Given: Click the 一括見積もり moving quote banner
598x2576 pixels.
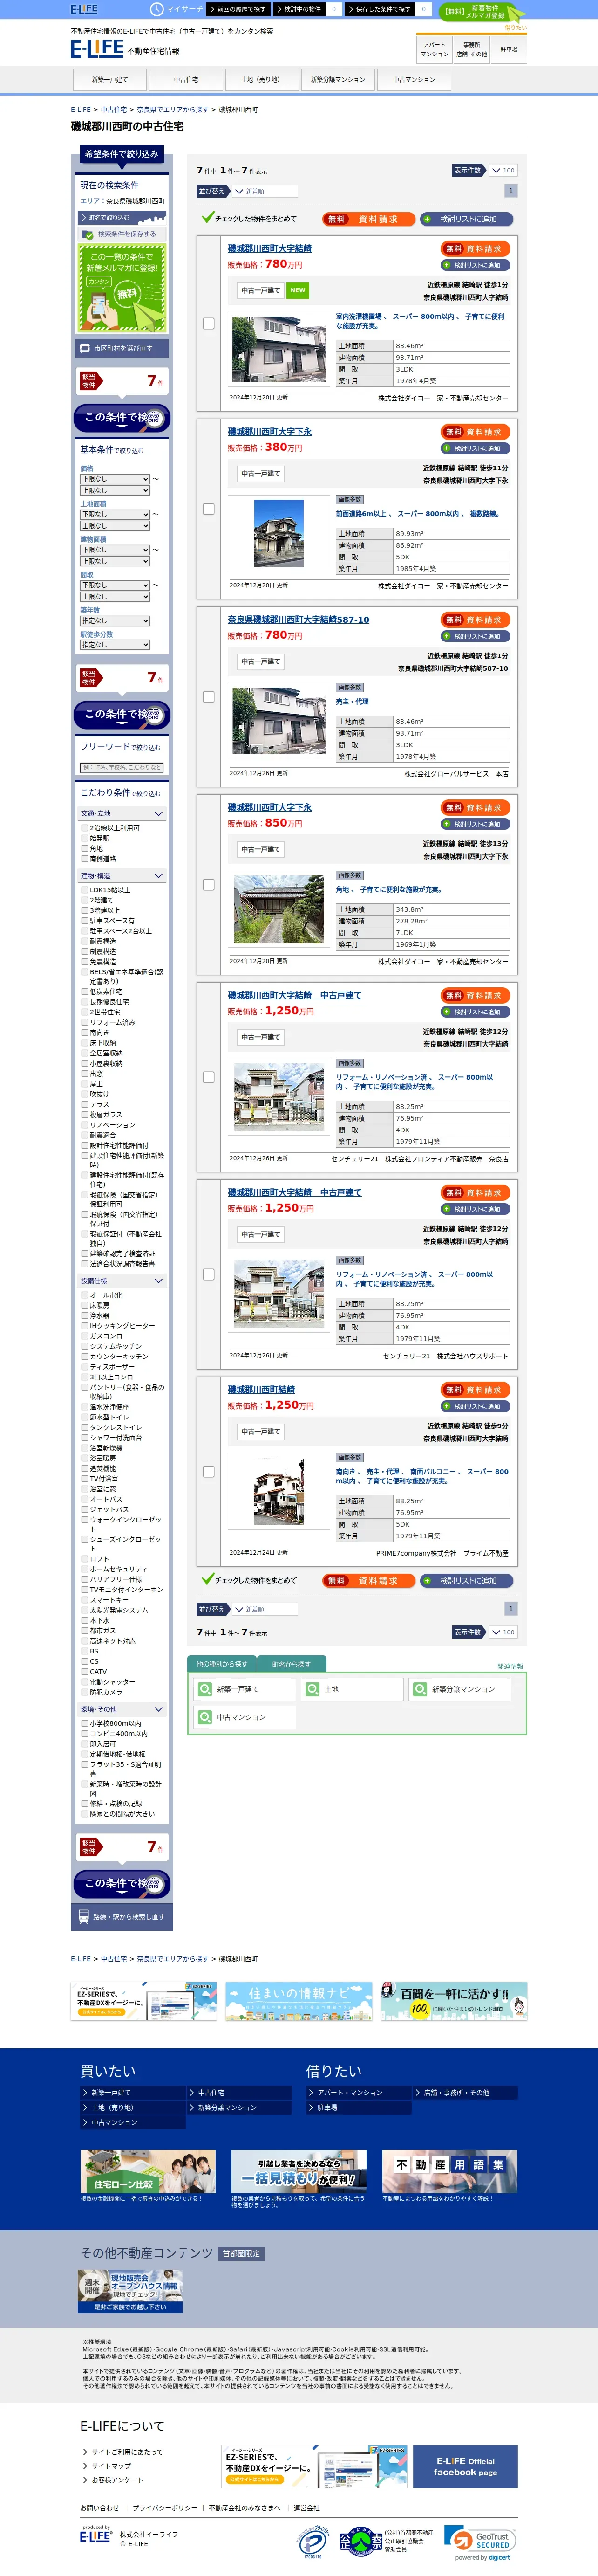Looking at the screenshot, I should (299, 2172).
